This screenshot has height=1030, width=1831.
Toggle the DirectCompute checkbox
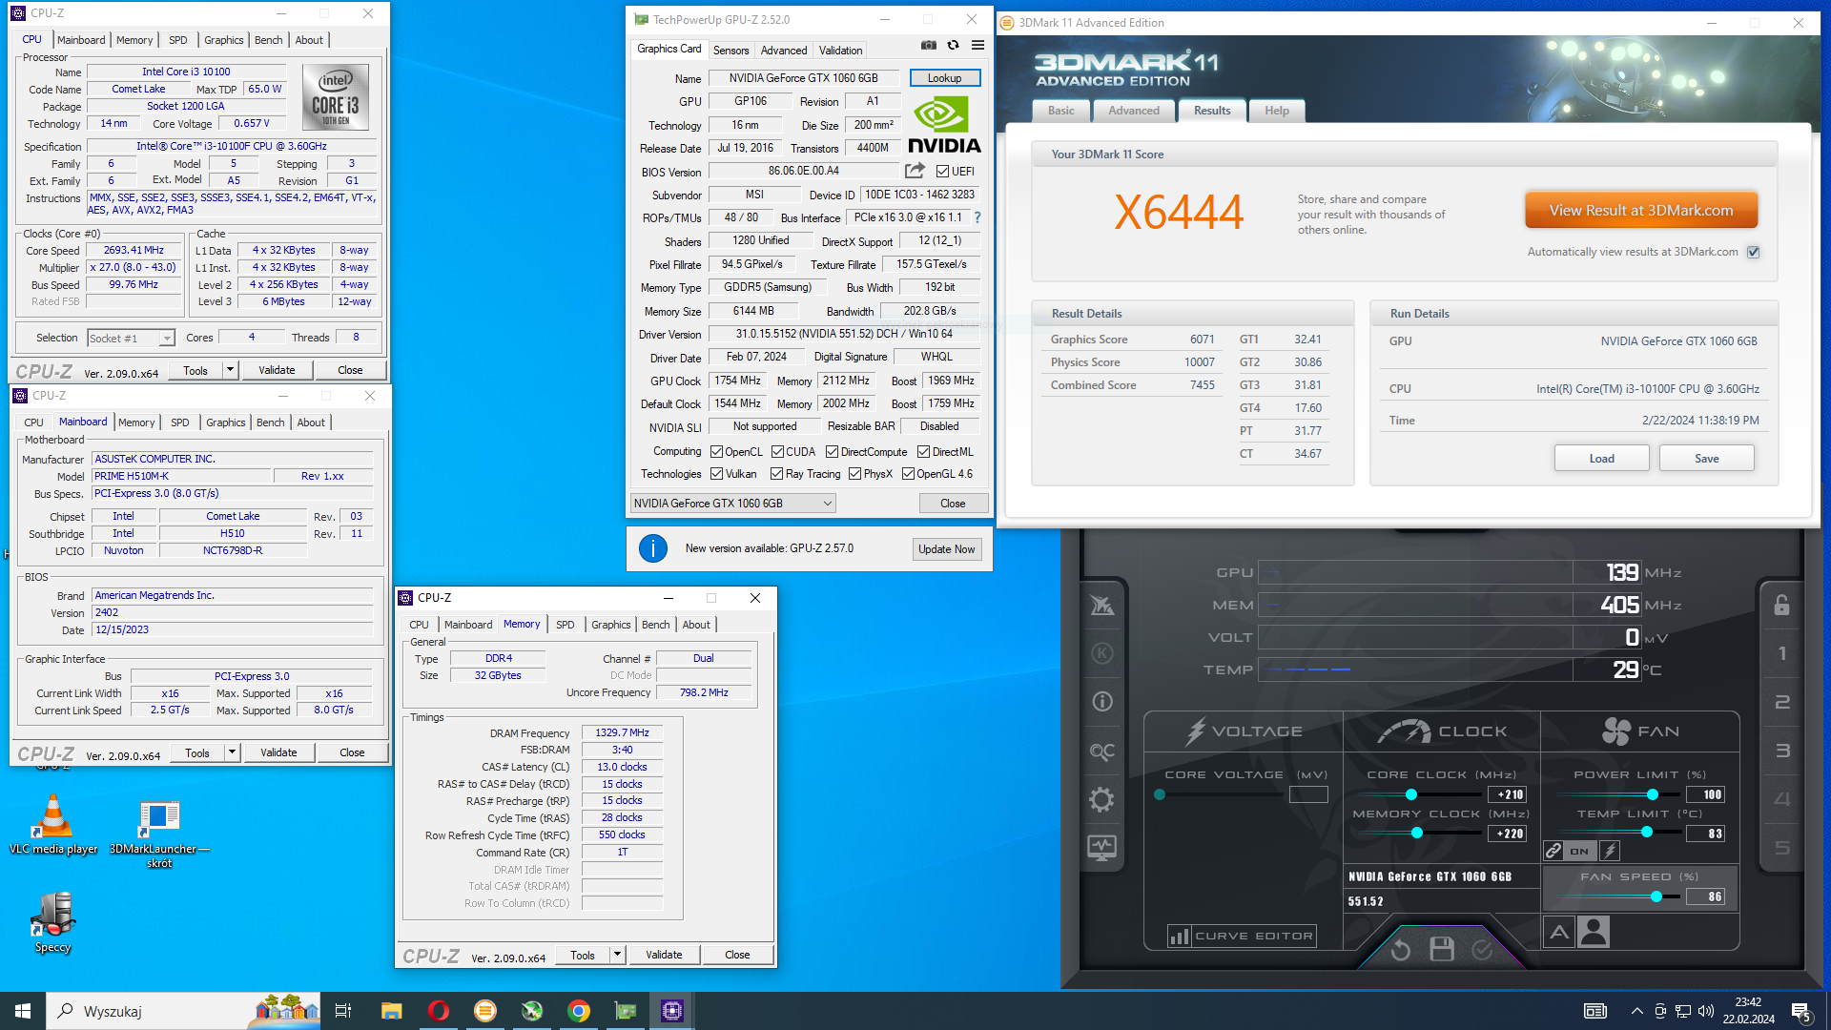[833, 452]
